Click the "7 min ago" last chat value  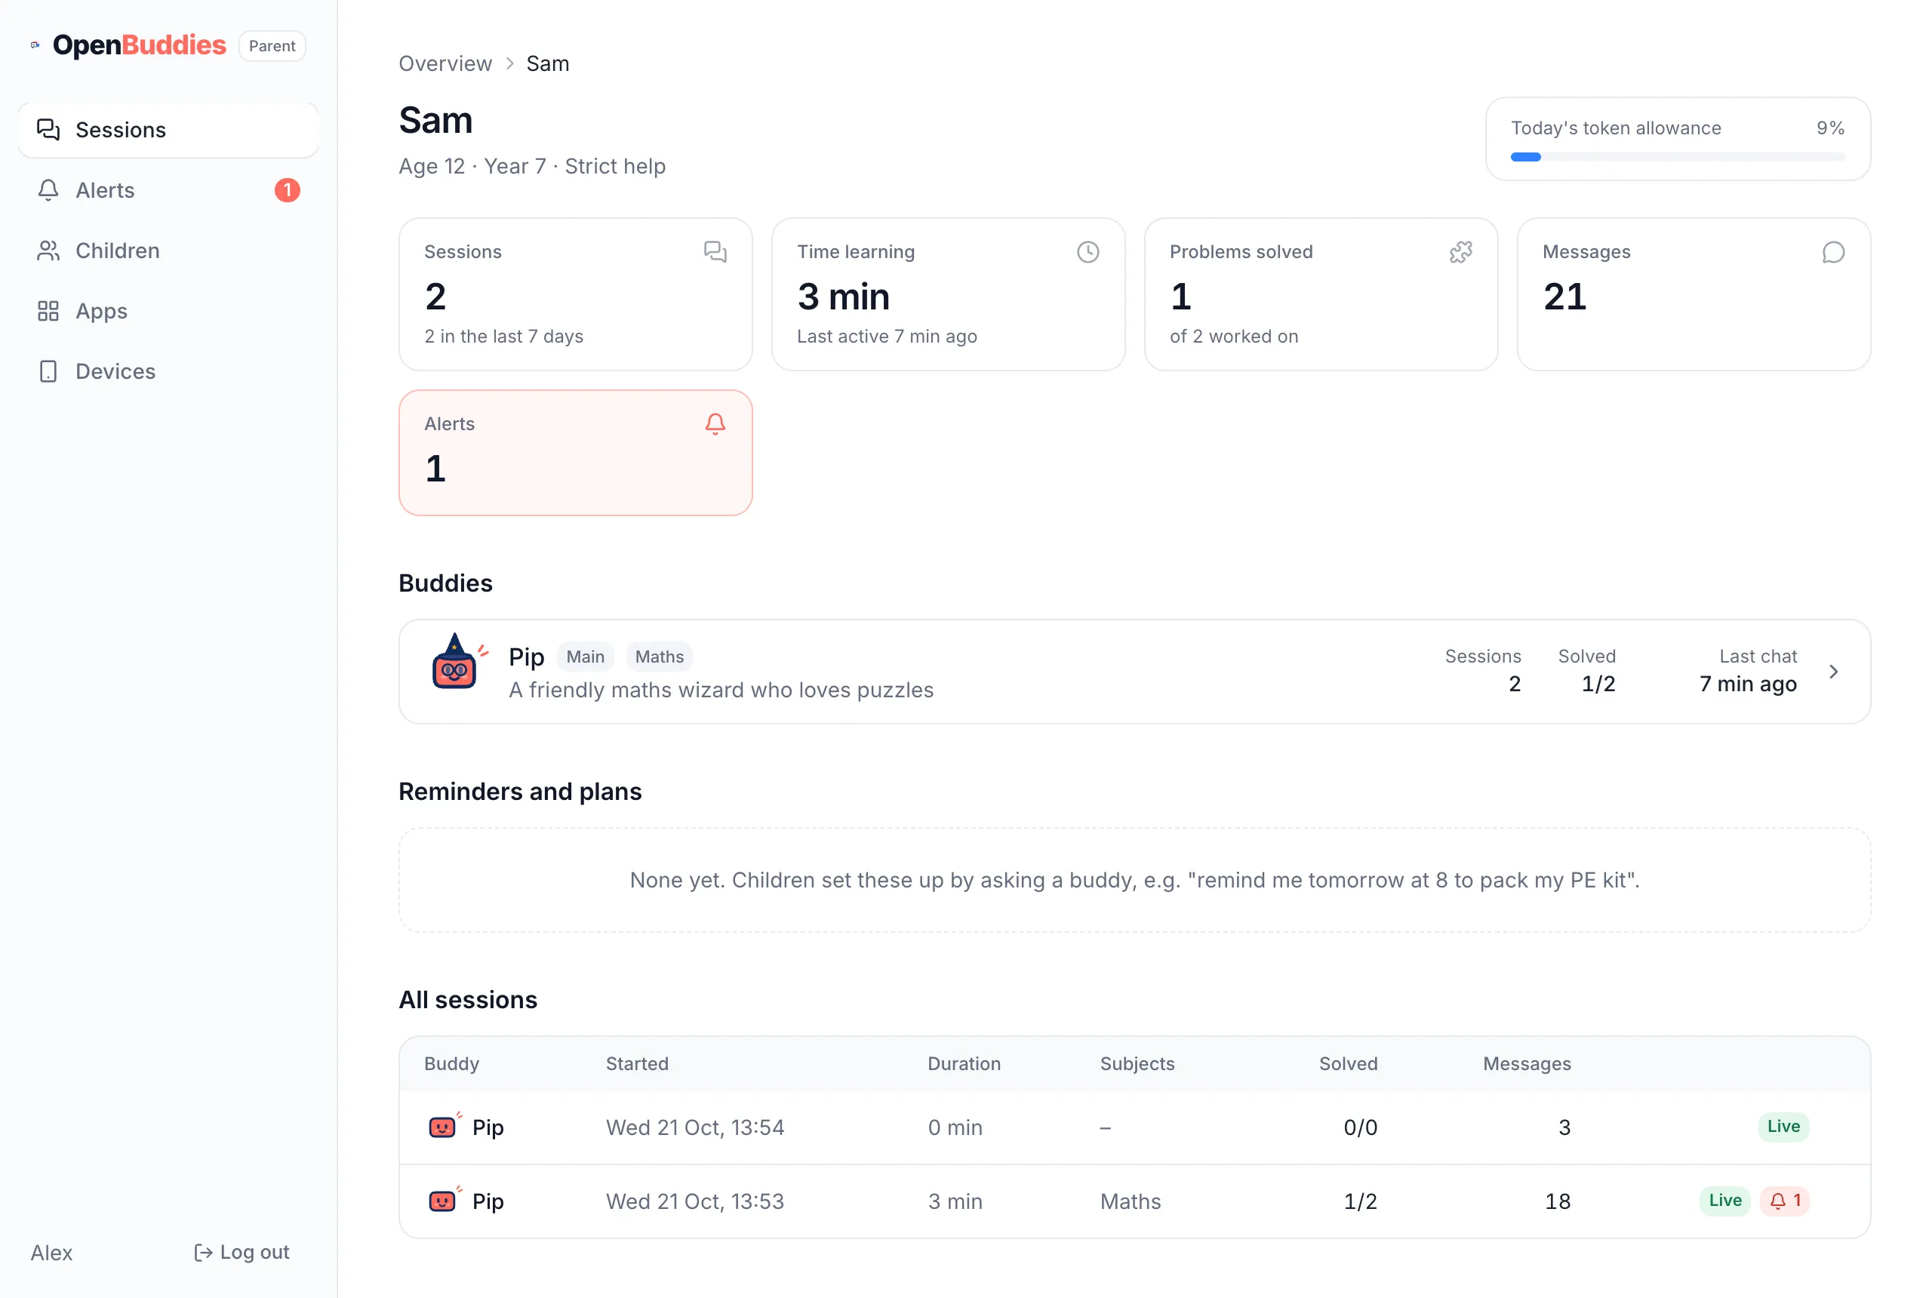pyautogui.click(x=1747, y=684)
